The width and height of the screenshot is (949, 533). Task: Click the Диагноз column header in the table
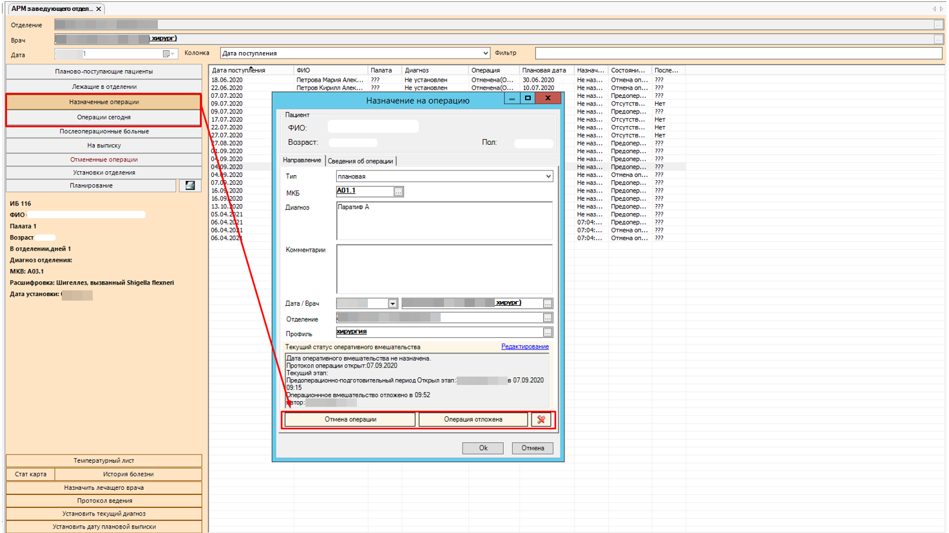[x=435, y=70]
